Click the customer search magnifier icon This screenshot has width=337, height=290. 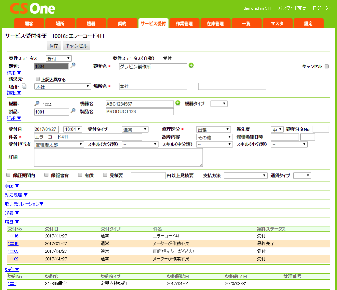[x=73, y=65]
